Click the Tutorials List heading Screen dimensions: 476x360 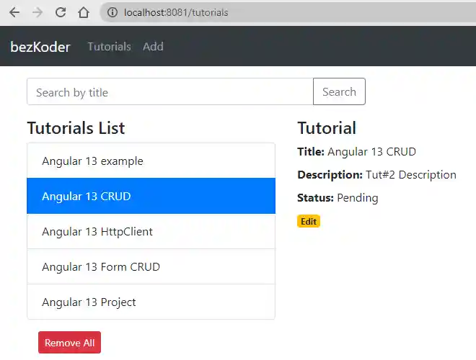coord(76,128)
